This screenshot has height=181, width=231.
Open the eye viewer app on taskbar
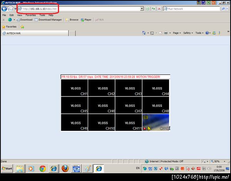tap(76, 169)
